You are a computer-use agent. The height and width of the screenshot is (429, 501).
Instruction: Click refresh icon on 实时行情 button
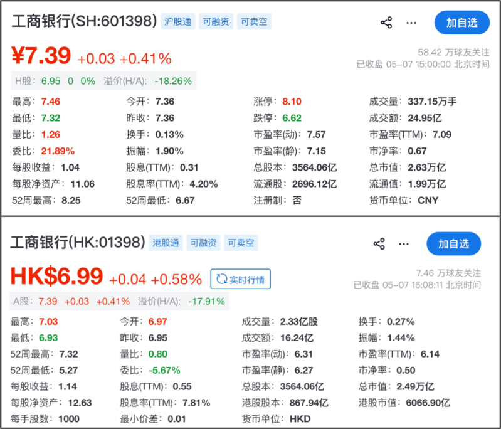pos(222,278)
